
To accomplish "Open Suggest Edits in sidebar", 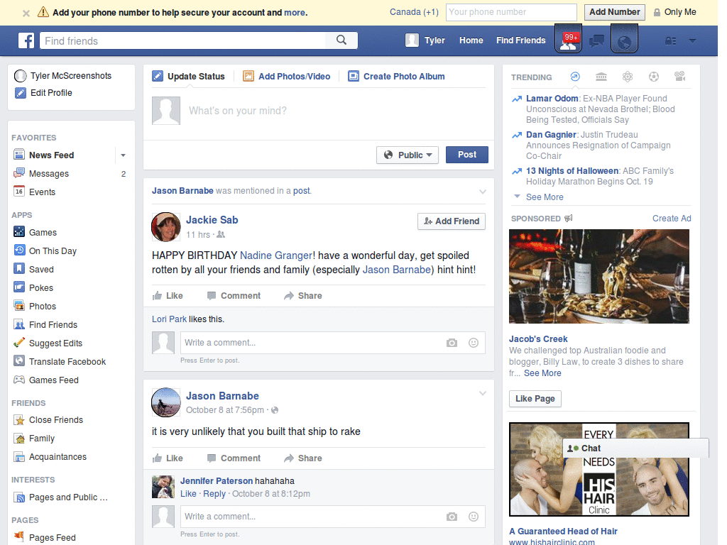I will point(55,343).
